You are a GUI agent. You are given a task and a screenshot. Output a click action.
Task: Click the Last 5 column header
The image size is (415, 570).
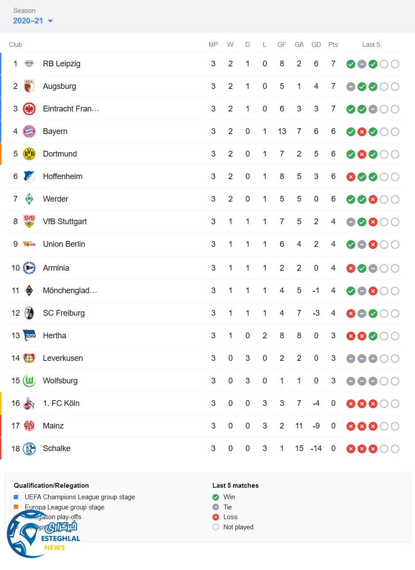coord(371,45)
